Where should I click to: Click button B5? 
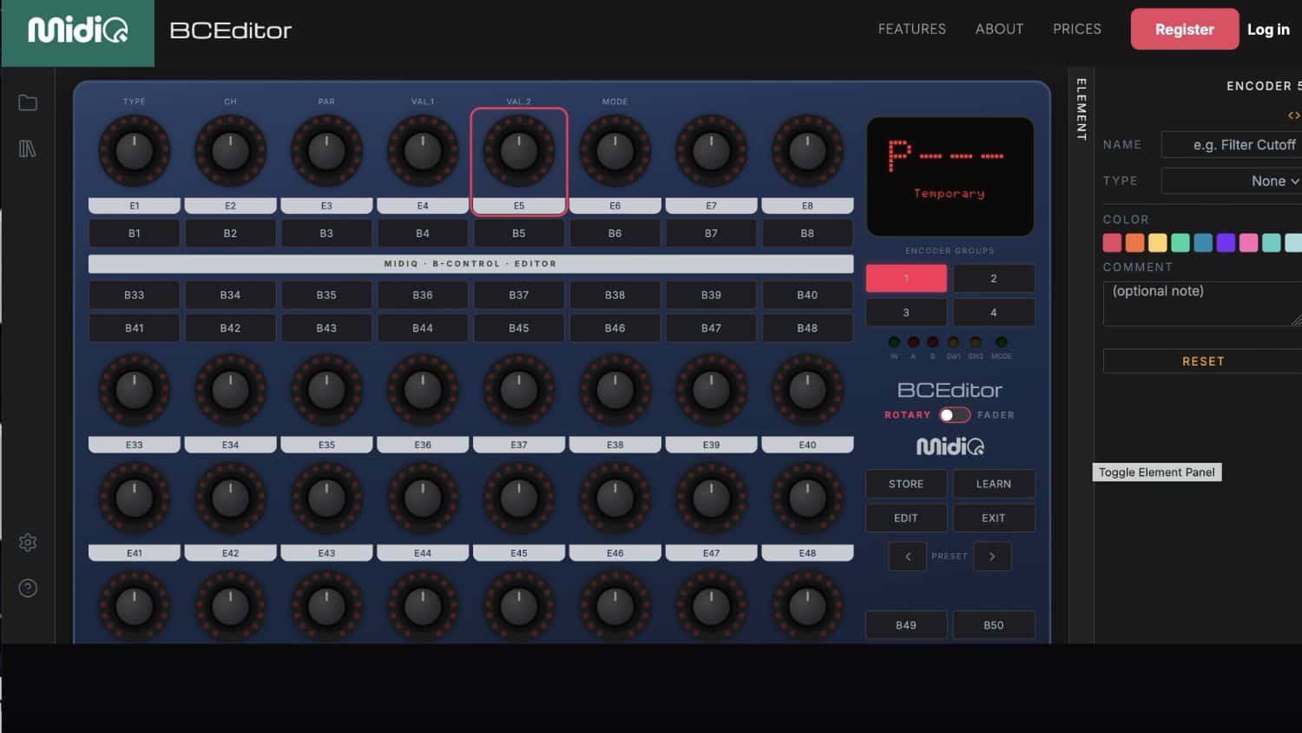tap(519, 234)
